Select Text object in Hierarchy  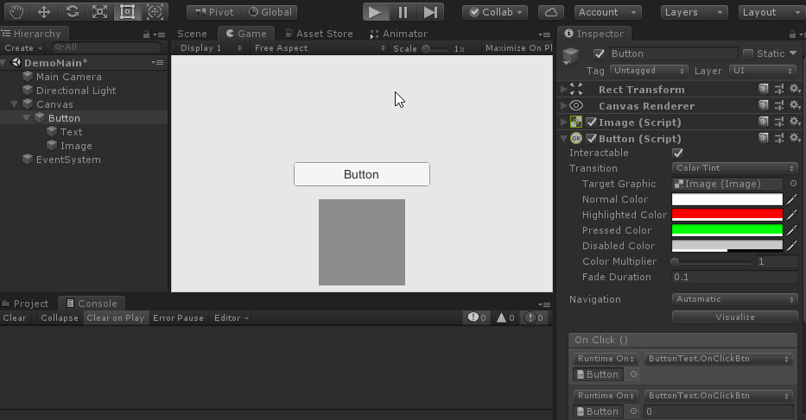pos(71,132)
